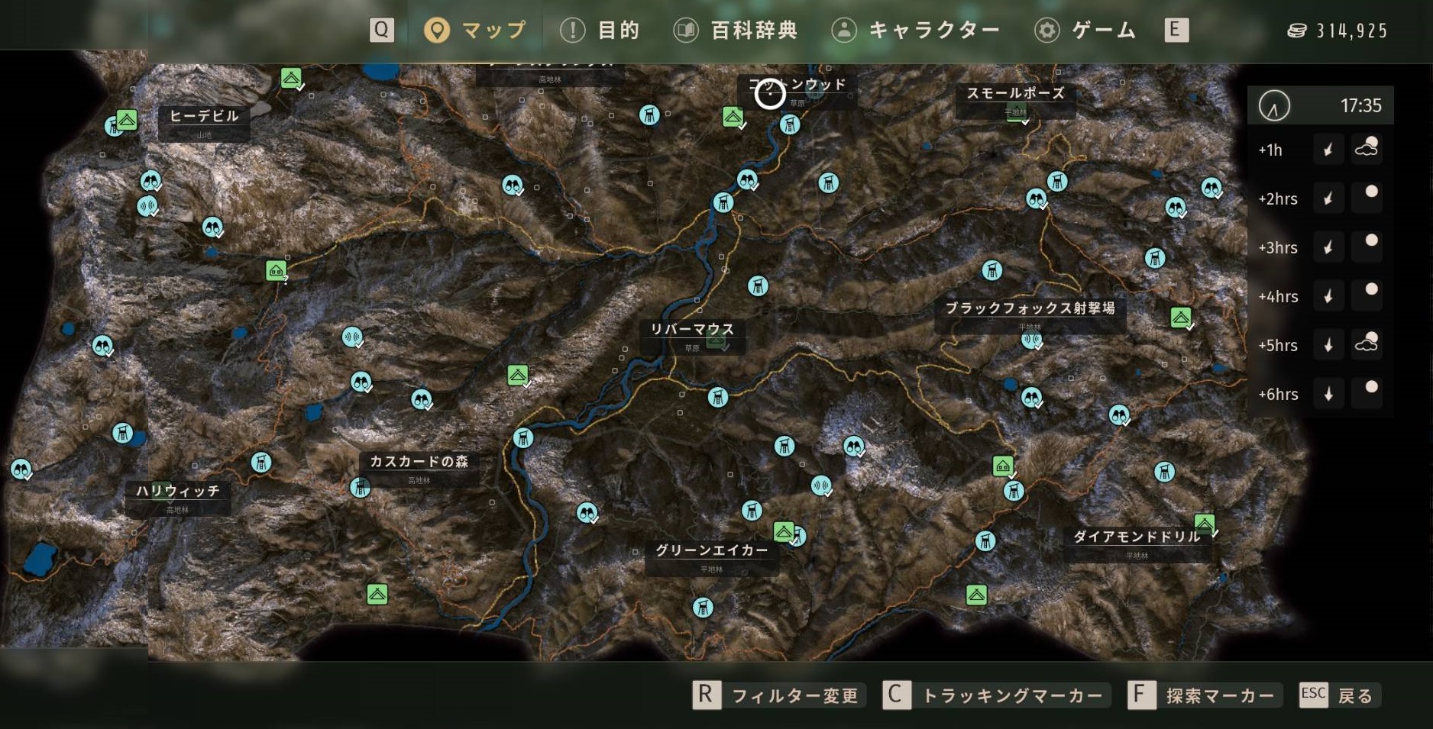1433x729 pixels.
Task: Select the green tent icon between カスカードの森 and リバーマウス
Action: [x=518, y=375]
